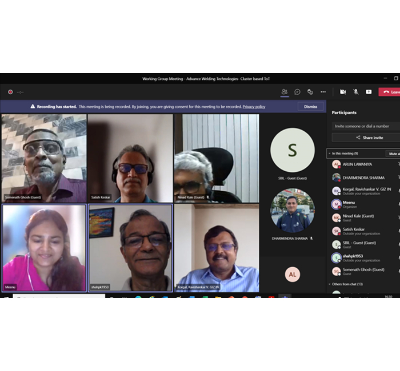Select Meenu in the participants list

(349, 204)
